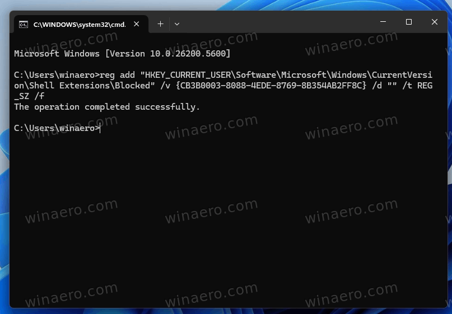Image resolution: width=452 pixels, height=314 pixels.
Task: Minimize the Terminal window
Action: (383, 22)
